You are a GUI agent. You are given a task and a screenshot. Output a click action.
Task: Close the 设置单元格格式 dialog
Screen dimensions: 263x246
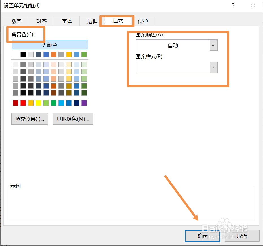pyautogui.click(x=253, y=6)
